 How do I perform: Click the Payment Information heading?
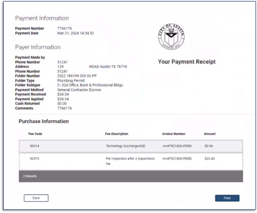point(42,18)
